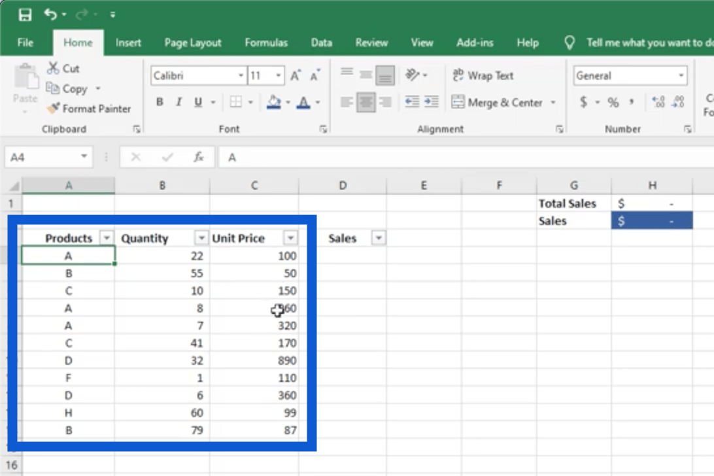Open the Alignment dialog launcher
This screenshot has width=714, height=476.
[x=559, y=129]
